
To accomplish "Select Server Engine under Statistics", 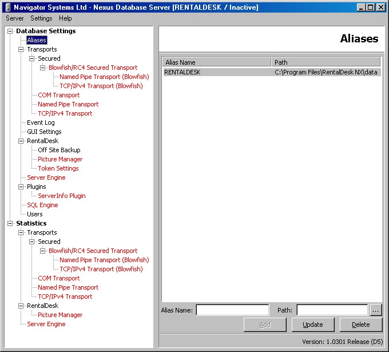I will click(x=46, y=324).
